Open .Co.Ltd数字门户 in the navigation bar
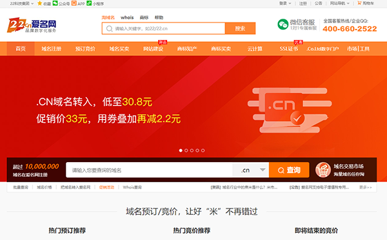Screen dimensions: 387x240 (x=322, y=49)
